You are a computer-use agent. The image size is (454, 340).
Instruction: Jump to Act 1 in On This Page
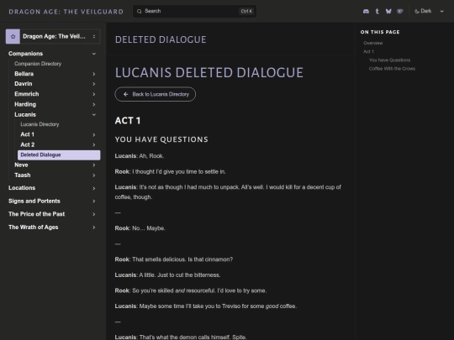click(x=368, y=51)
